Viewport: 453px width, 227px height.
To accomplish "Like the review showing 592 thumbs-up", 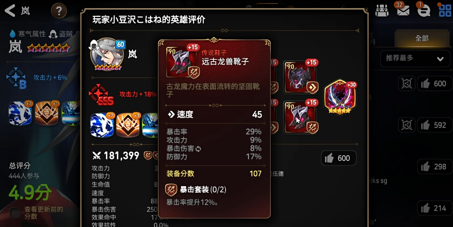I will tap(434, 125).
